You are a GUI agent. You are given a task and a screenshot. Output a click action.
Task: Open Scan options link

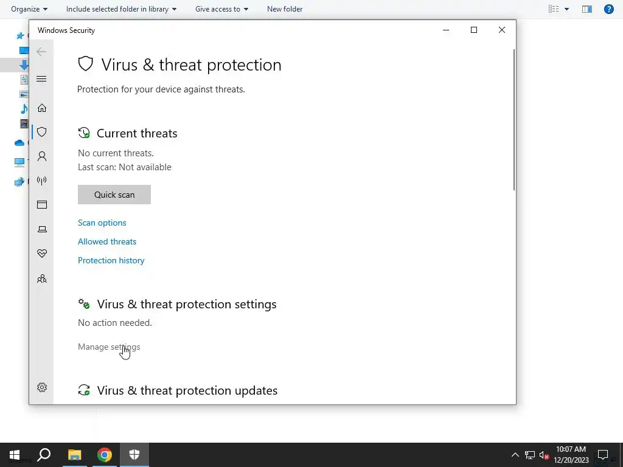[102, 223]
